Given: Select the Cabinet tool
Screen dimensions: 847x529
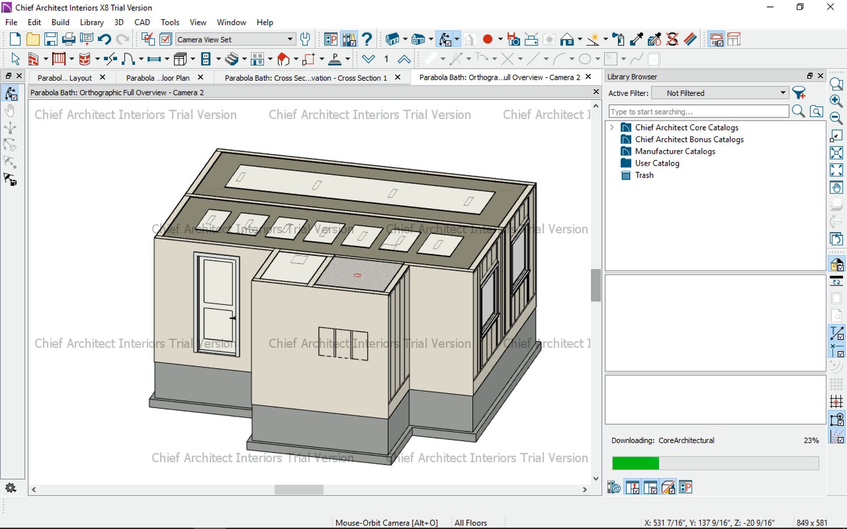Looking at the screenshot, I should click(x=180, y=59).
